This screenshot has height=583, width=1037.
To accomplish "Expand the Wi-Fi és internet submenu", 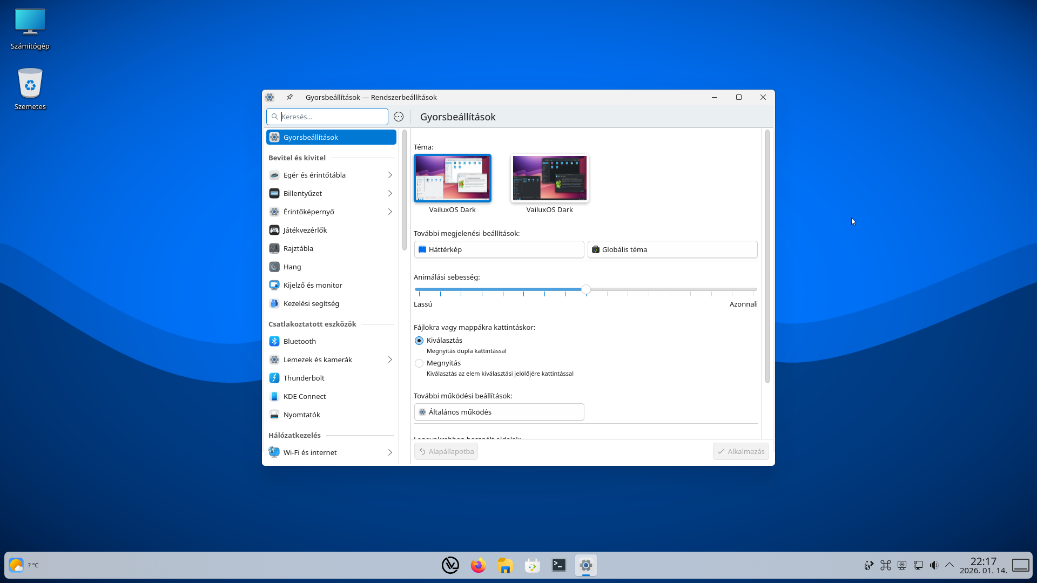I will pyautogui.click(x=389, y=452).
